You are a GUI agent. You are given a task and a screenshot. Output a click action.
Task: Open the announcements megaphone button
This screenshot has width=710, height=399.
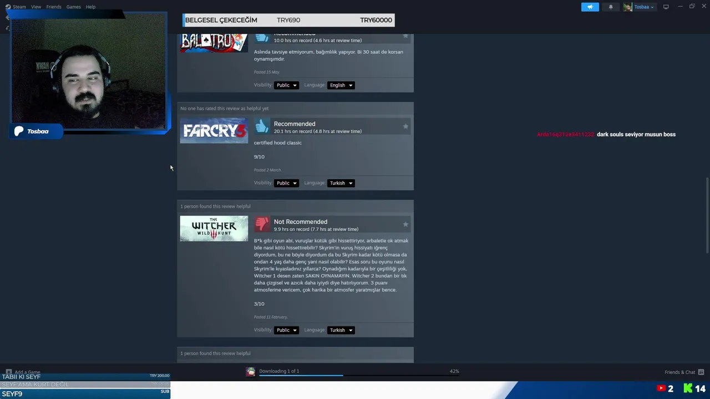tap(590, 7)
